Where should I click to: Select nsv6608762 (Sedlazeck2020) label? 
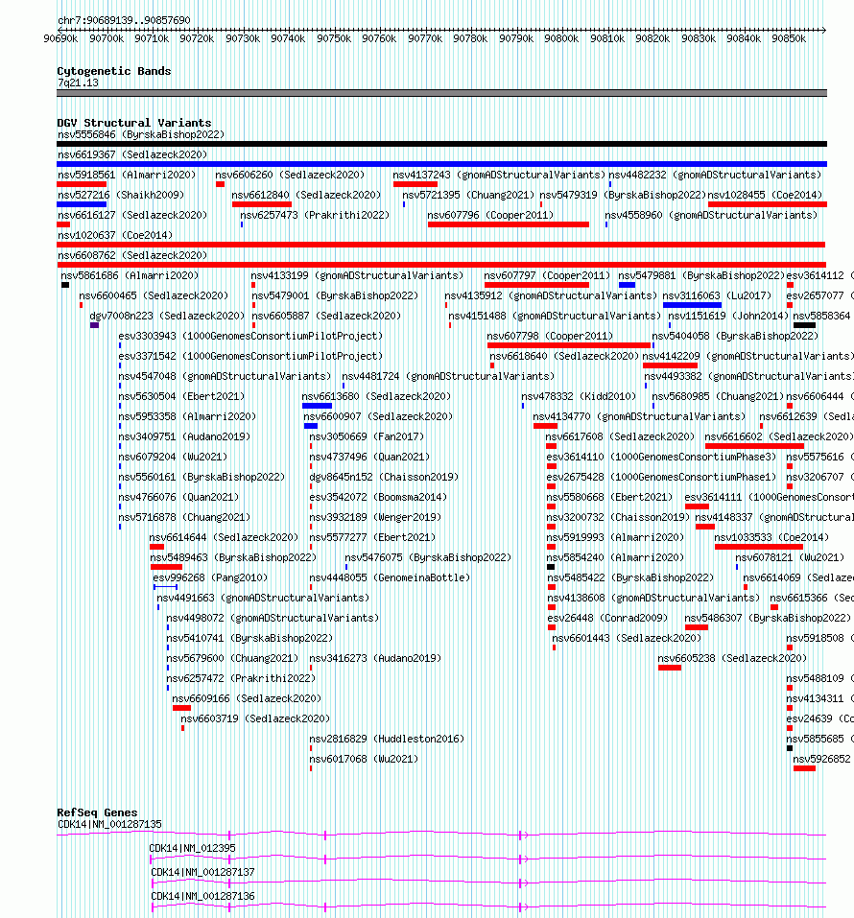[x=132, y=255]
